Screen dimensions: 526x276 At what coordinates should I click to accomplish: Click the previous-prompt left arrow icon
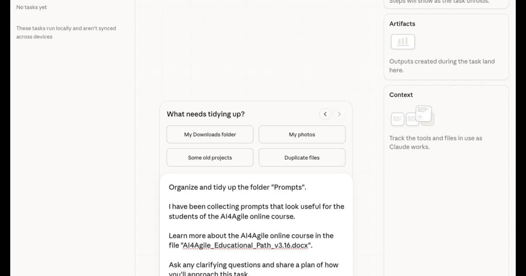[x=325, y=114]
